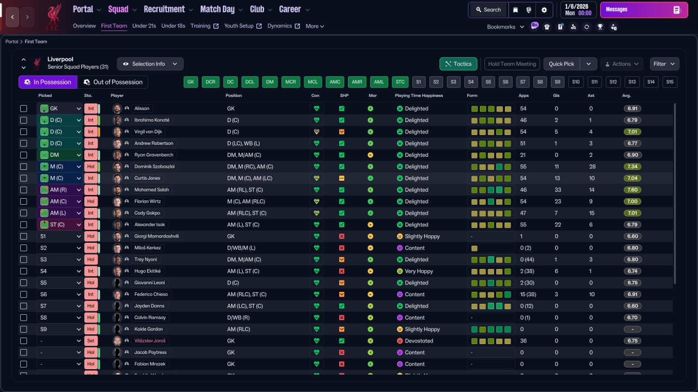Click the Liverpool club crest logo
This screenshot has height=392, width=698.
(53, 17)
